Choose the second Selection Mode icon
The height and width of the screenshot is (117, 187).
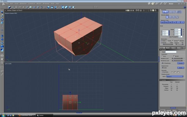[170, 17]
